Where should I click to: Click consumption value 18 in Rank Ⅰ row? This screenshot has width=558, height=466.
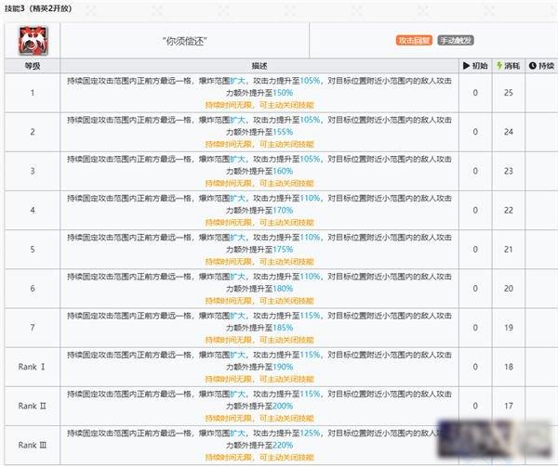click(509, 367)
